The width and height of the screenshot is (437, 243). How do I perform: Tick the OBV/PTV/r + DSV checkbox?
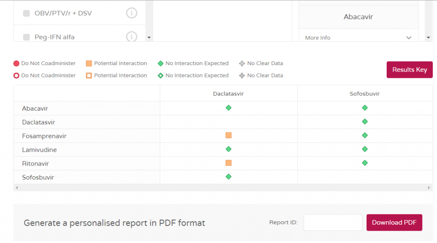coord(26,13)
